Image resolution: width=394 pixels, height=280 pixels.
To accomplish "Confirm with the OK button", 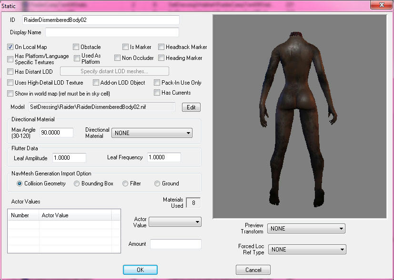I will [140, 270].
